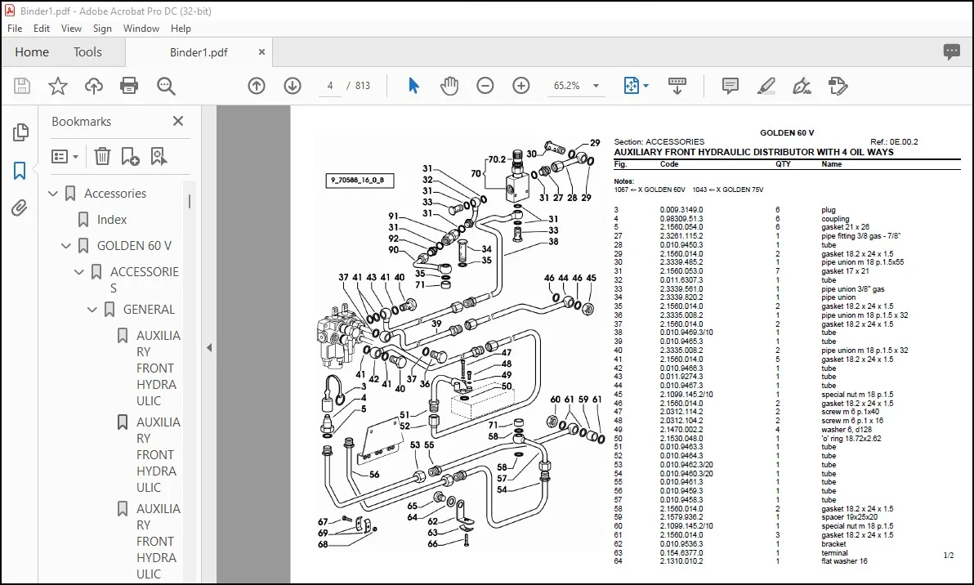The image size is (974, 585).
Task: Click the page number input field
Action: pos(330,86)
